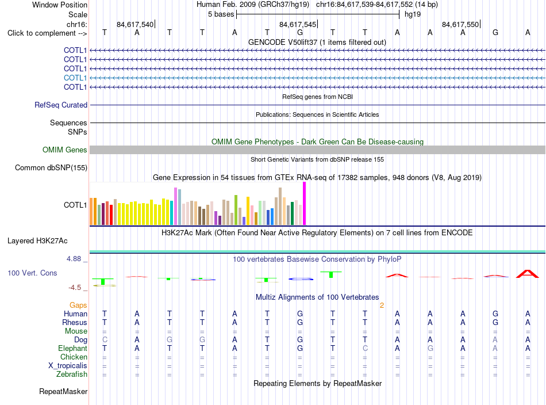Click the Gaps label in Multiz track
The width and height of the screenshot is (546, 405).
coord(78,305)
